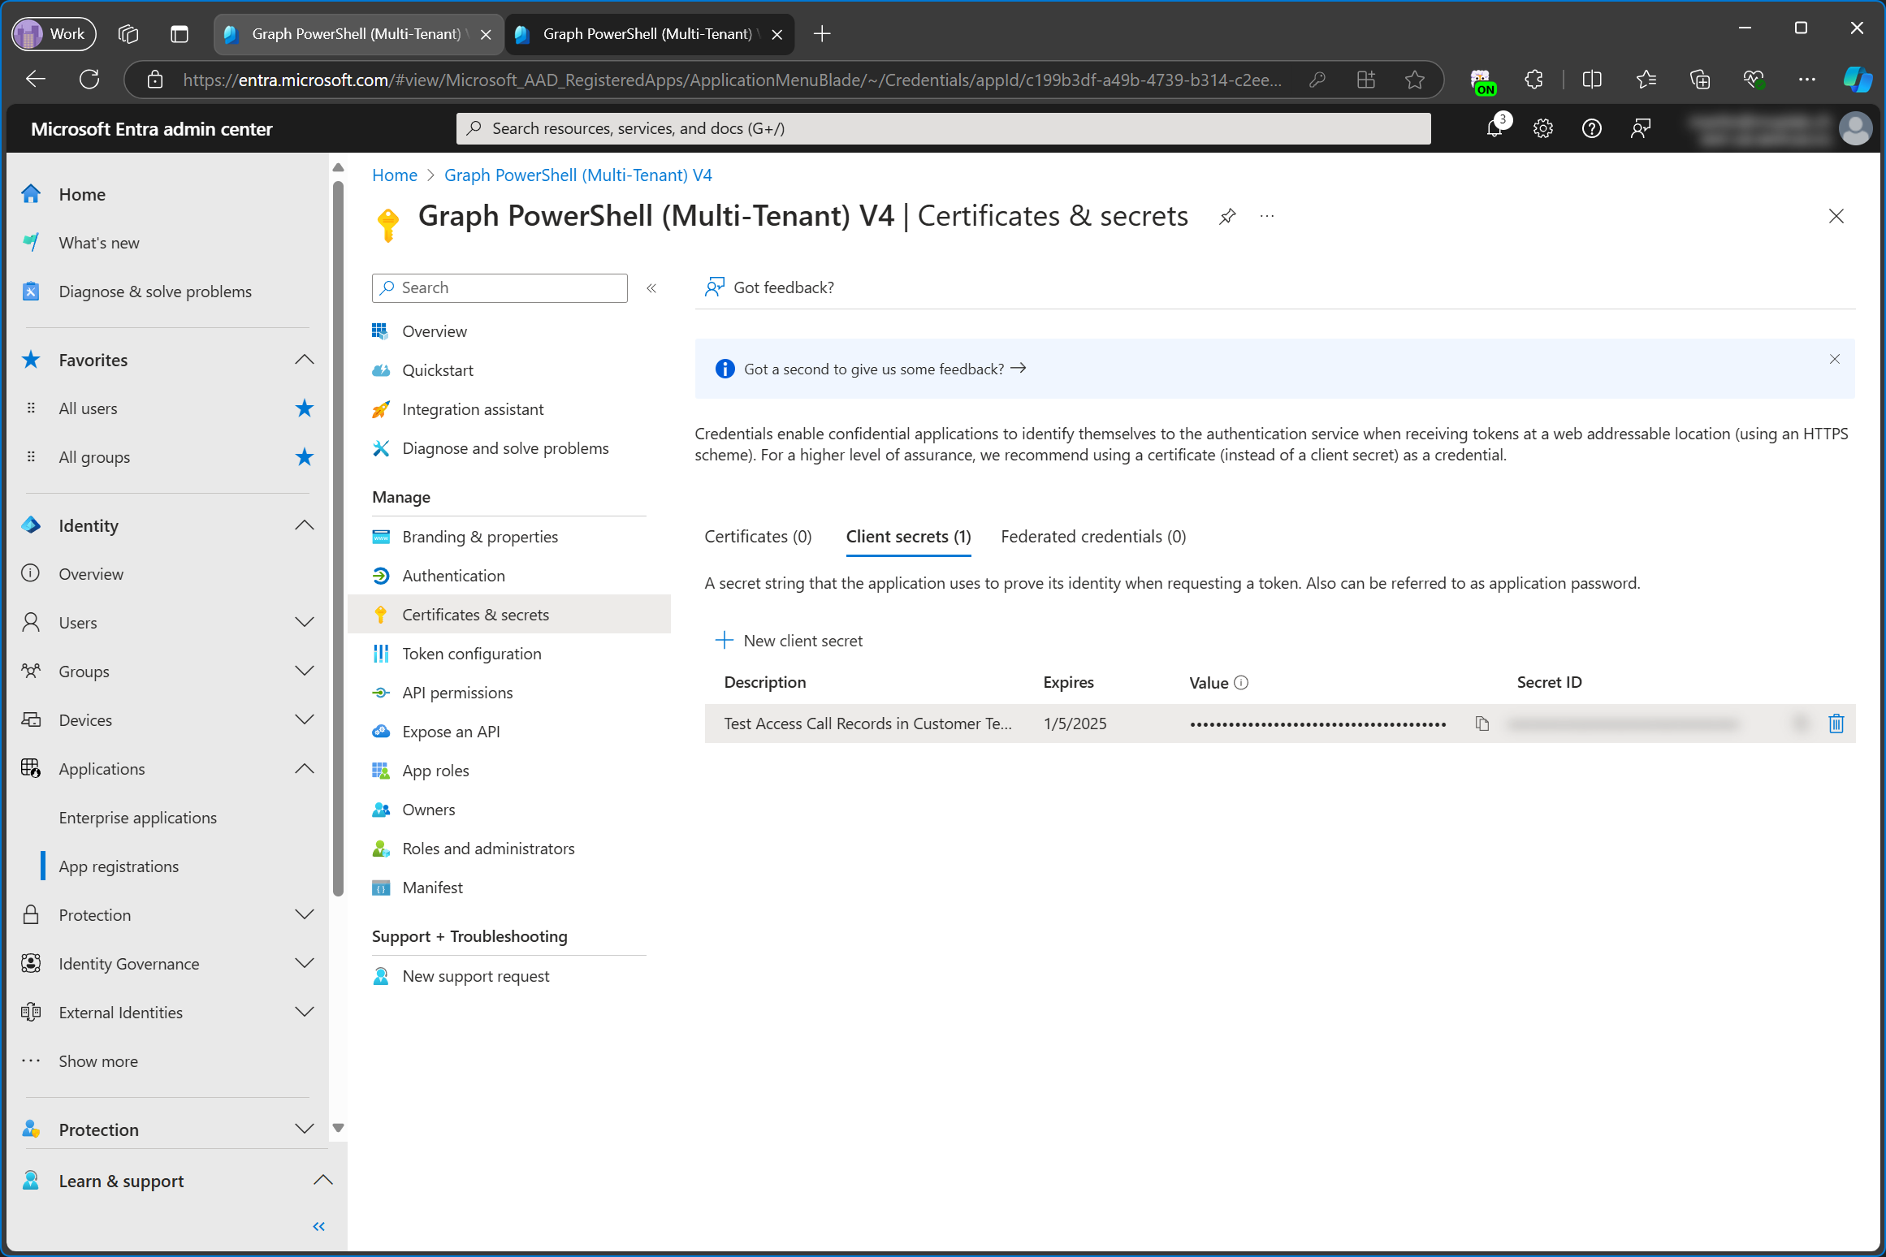Expand the Devices menu

coord(305,720)
